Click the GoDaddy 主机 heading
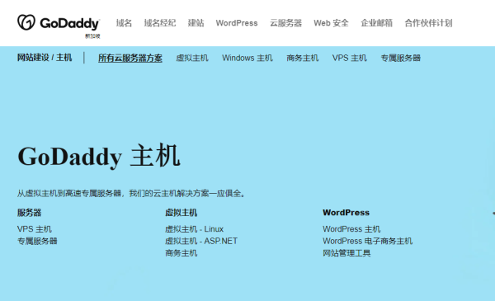 coord(99,156)
